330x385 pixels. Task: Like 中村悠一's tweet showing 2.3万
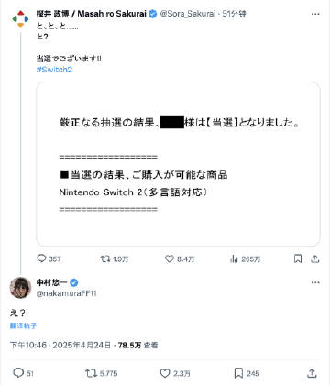coord(165,373)
